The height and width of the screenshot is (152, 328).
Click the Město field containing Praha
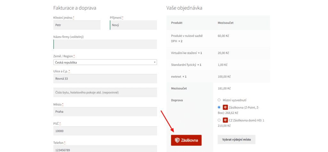[x=105, y=112]
